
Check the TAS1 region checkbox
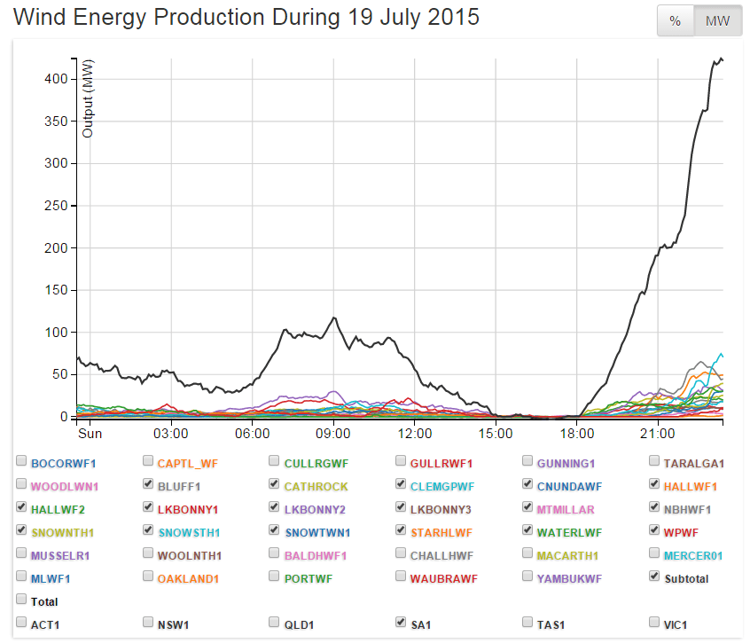[x=528, y=623]
